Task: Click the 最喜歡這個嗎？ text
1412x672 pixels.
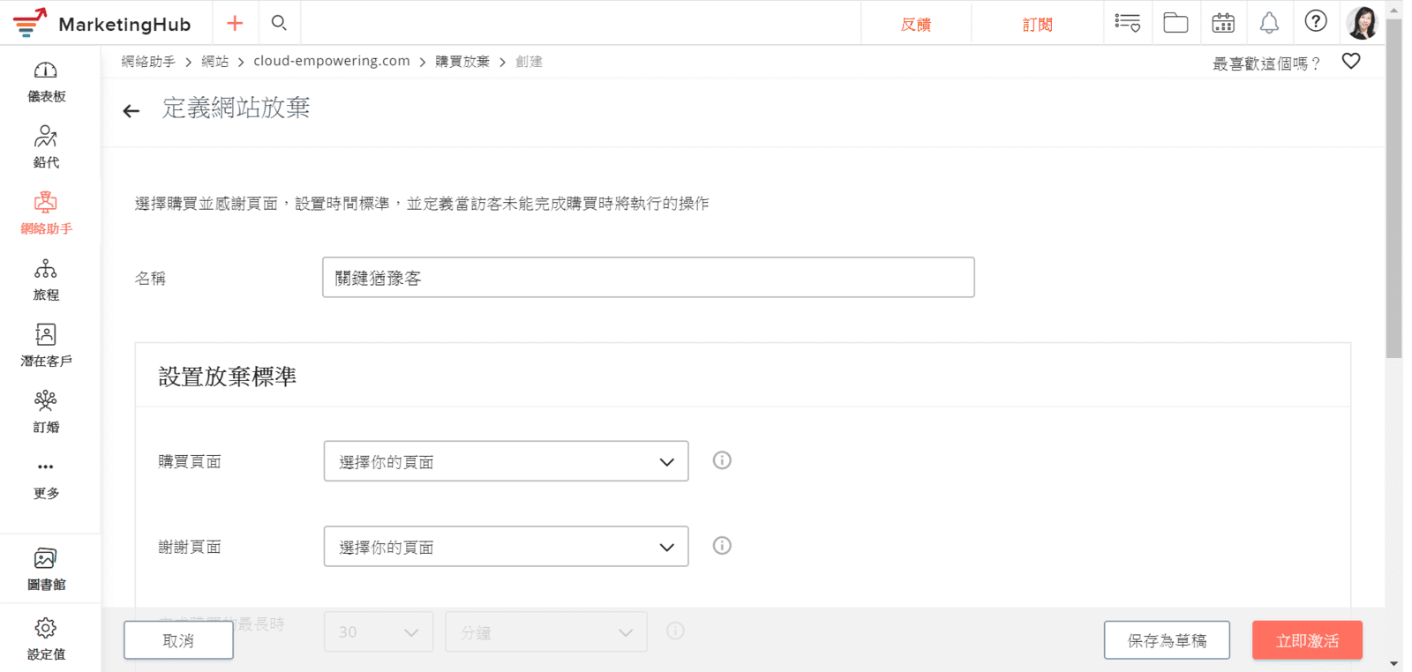Action: (1266, 63)
